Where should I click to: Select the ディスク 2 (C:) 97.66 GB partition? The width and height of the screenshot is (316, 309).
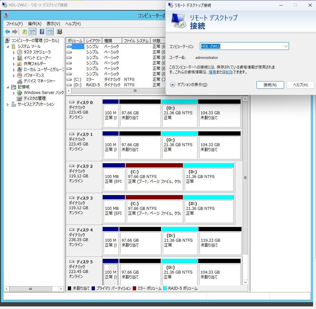(x=154, y=177)
